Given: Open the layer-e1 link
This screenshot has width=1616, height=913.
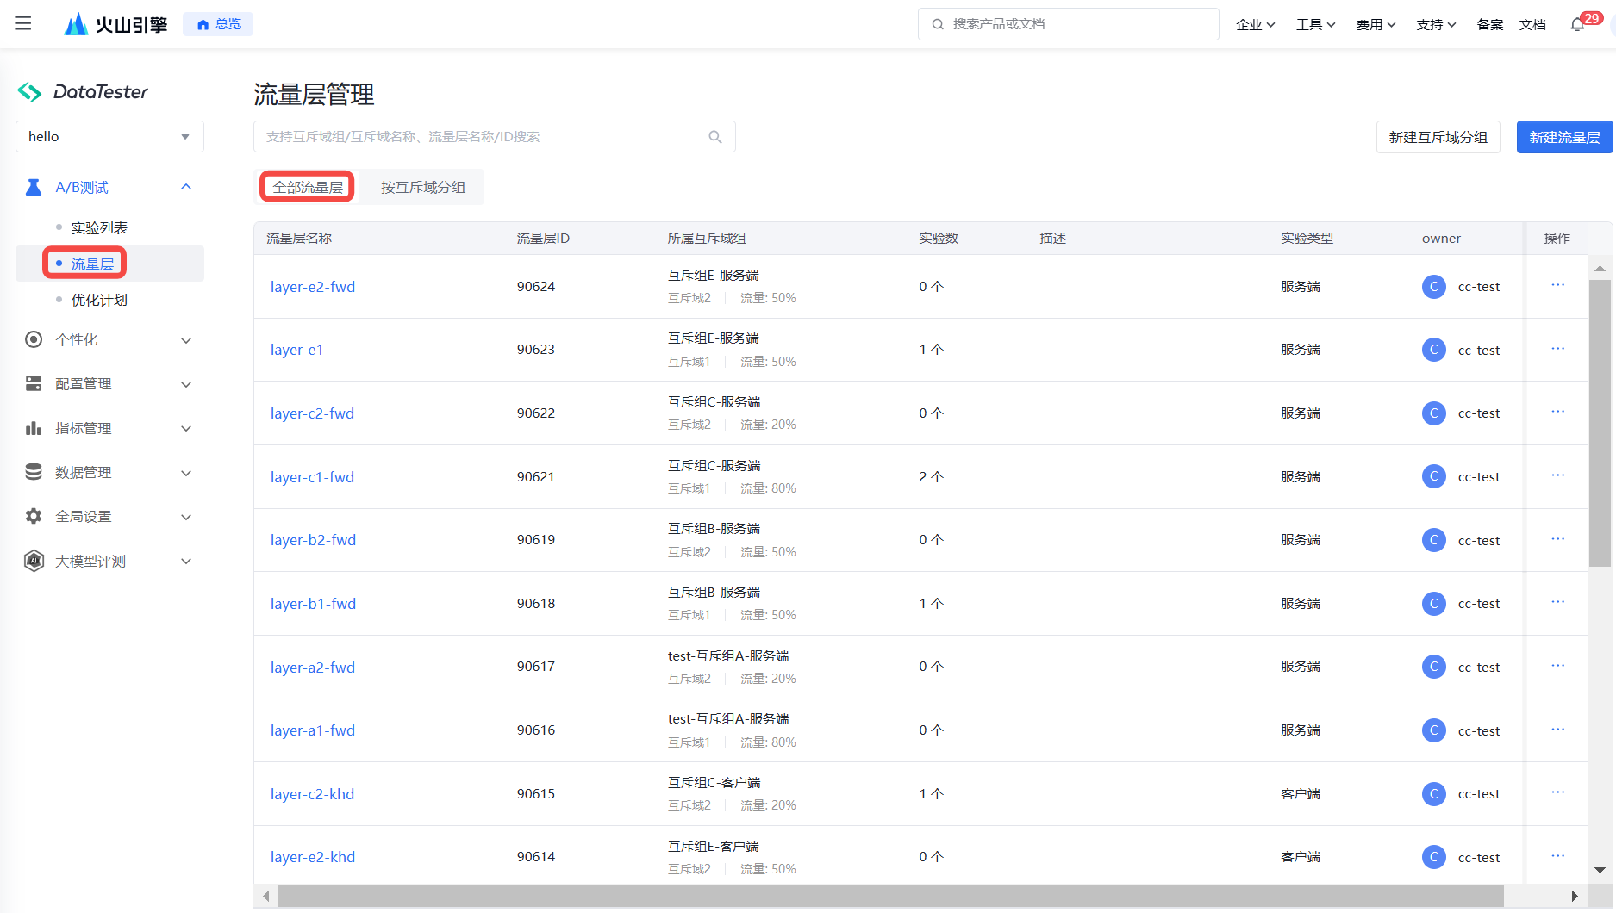Looking at the screenshot, I should click(296, 350).
